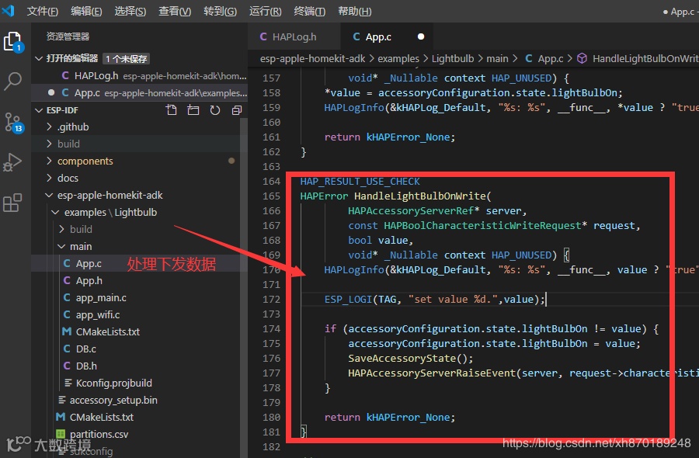Collapse the 打开的编辑器 section
This screenshot has width=699, height=458.
(x=39, y=58)
